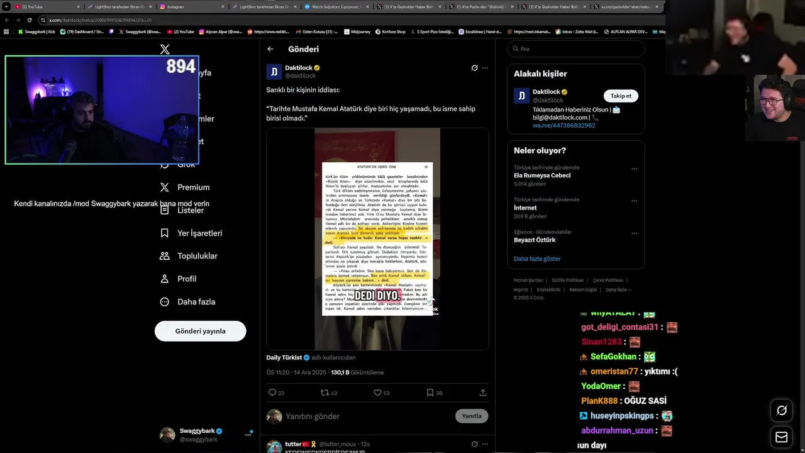
Task: Click the browser back button
Action: tap(7, 20)
